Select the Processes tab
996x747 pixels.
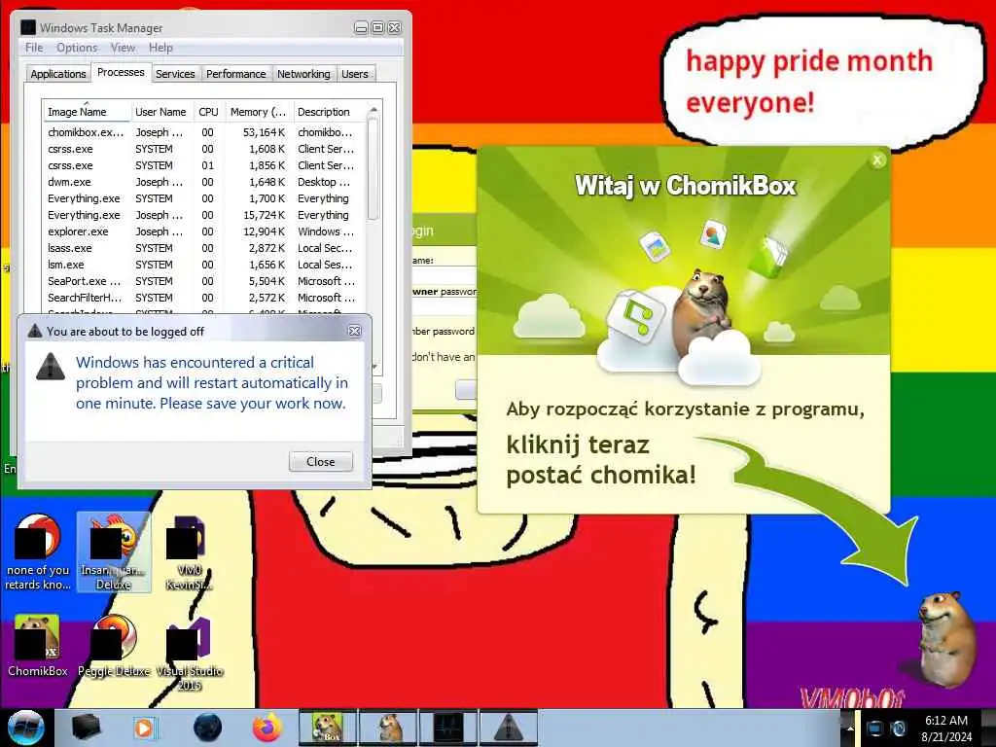[x=121, y=72]
